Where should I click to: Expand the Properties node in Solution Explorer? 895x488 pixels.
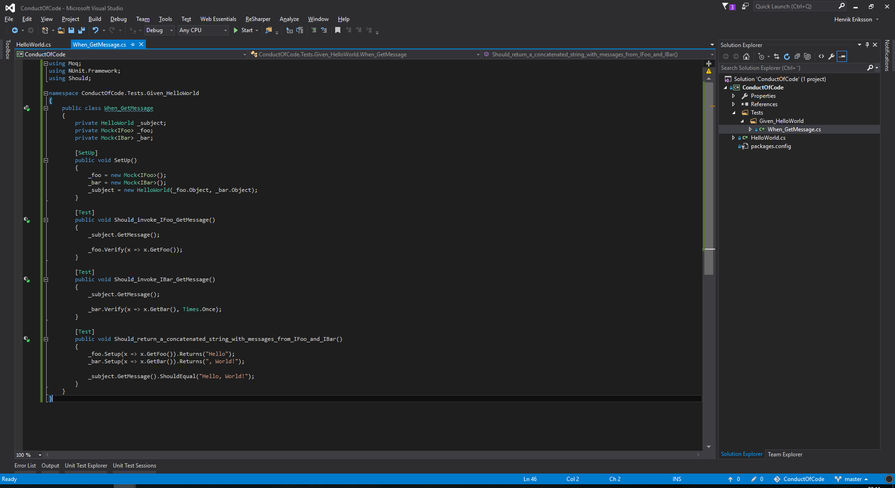[734, 95]
